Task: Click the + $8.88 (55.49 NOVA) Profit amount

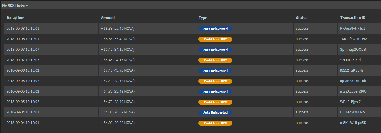Action: click(x=118, y=39)
